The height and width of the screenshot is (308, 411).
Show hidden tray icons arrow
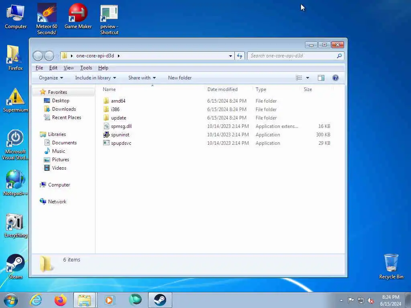tap(341, 300)
